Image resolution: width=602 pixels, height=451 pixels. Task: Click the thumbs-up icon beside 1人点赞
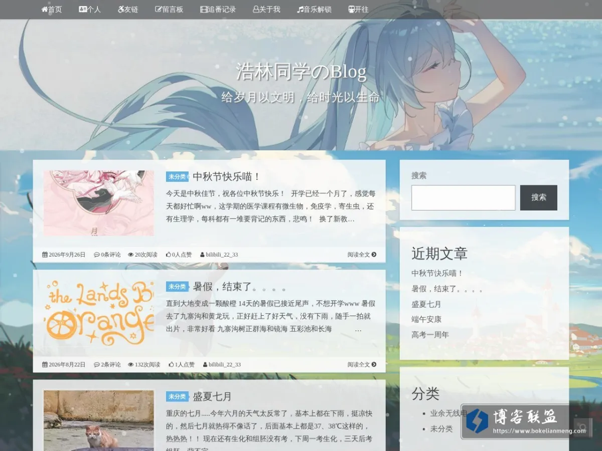pyautogui.click(x=172, y=364)
